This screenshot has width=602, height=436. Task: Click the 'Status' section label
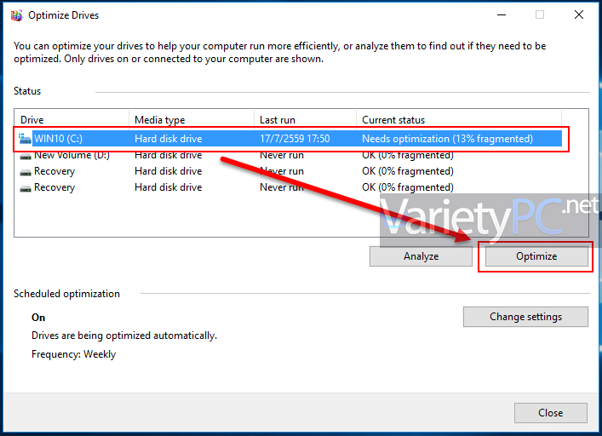tap(27, 91)
